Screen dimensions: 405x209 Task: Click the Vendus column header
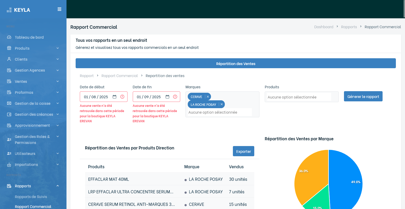tap(236, 167)
